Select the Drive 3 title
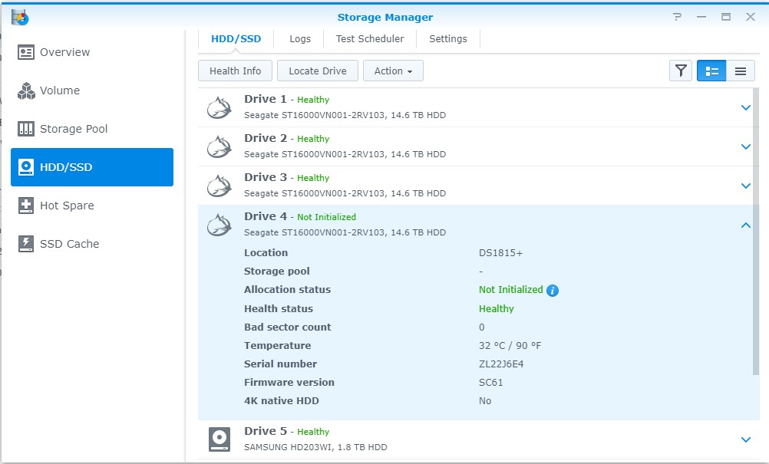769x464 pixels. click(266, 177)
